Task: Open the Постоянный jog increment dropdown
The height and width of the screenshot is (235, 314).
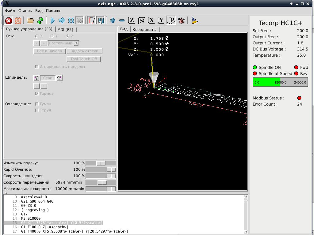Action: coord(76,43)
